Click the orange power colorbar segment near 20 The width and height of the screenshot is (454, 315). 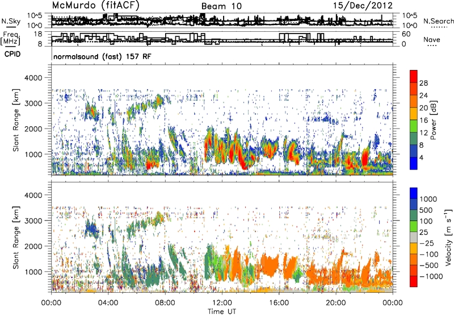tap(414, 101)
